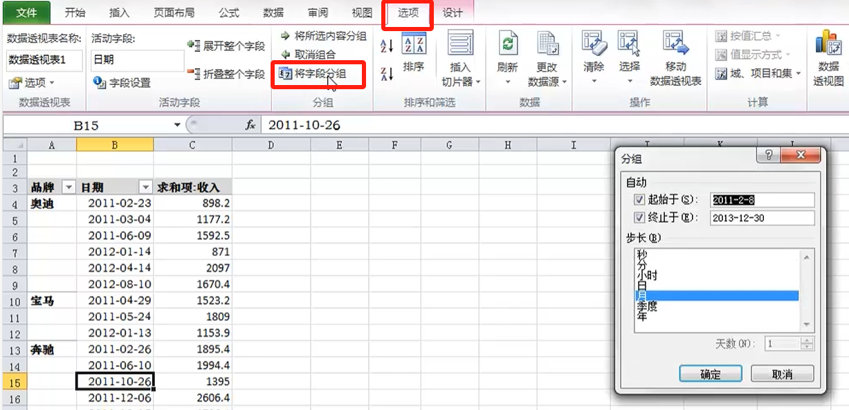Click 移动数据透视表 move pivot table icon
849x410 pixels.
pyautogui.click(x=676, y=43)
